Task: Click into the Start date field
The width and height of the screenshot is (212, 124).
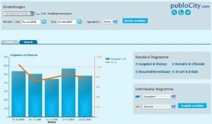Action: [31, 22]
